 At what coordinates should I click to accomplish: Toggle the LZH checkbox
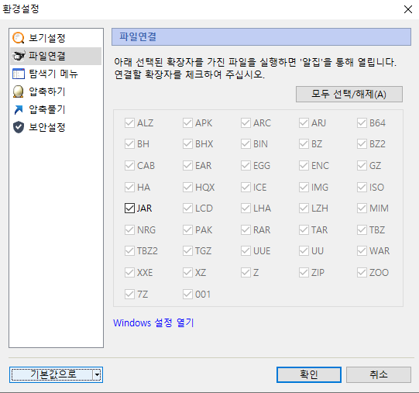(x=304, y=209)
